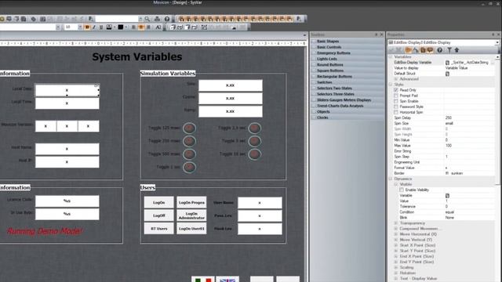Pin the Toolbox panel
The height and width of the screenshot is (282, 502).
coord(376,34)
